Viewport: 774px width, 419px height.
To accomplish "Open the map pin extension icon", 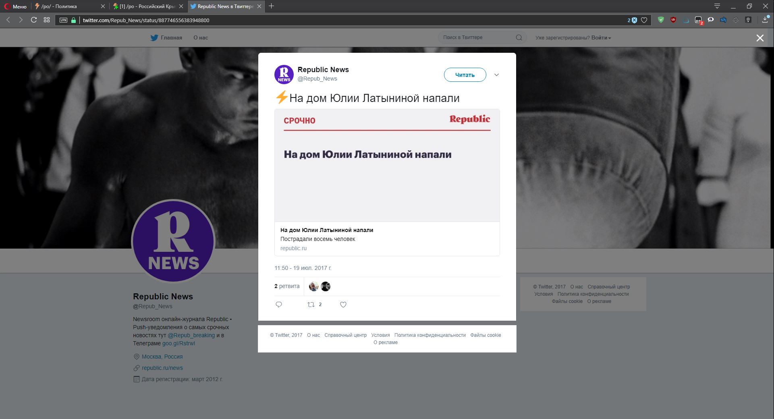I will pos(748,20).
